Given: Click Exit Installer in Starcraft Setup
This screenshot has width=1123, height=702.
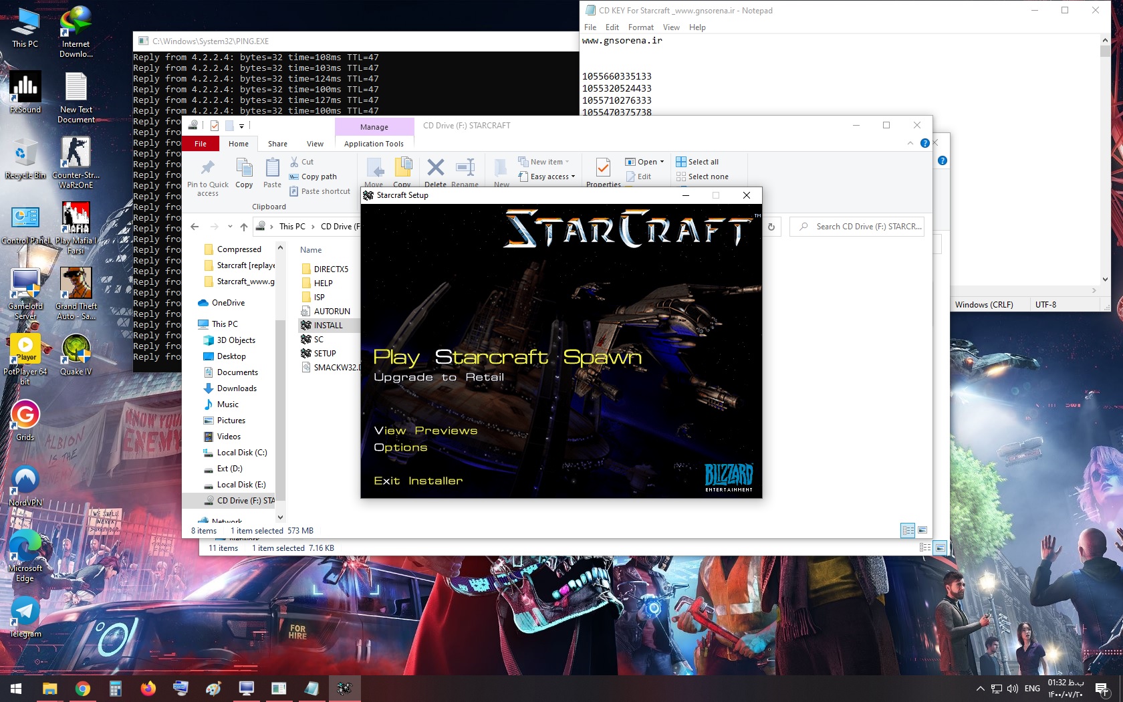Looking at the screenshot, I should pos(418,481).
